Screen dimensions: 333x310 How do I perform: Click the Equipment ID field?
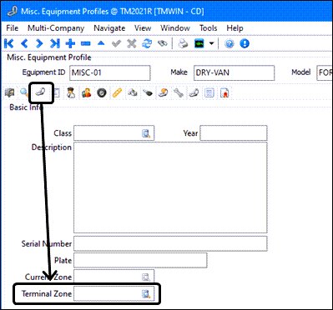click(x=110, y=72)
